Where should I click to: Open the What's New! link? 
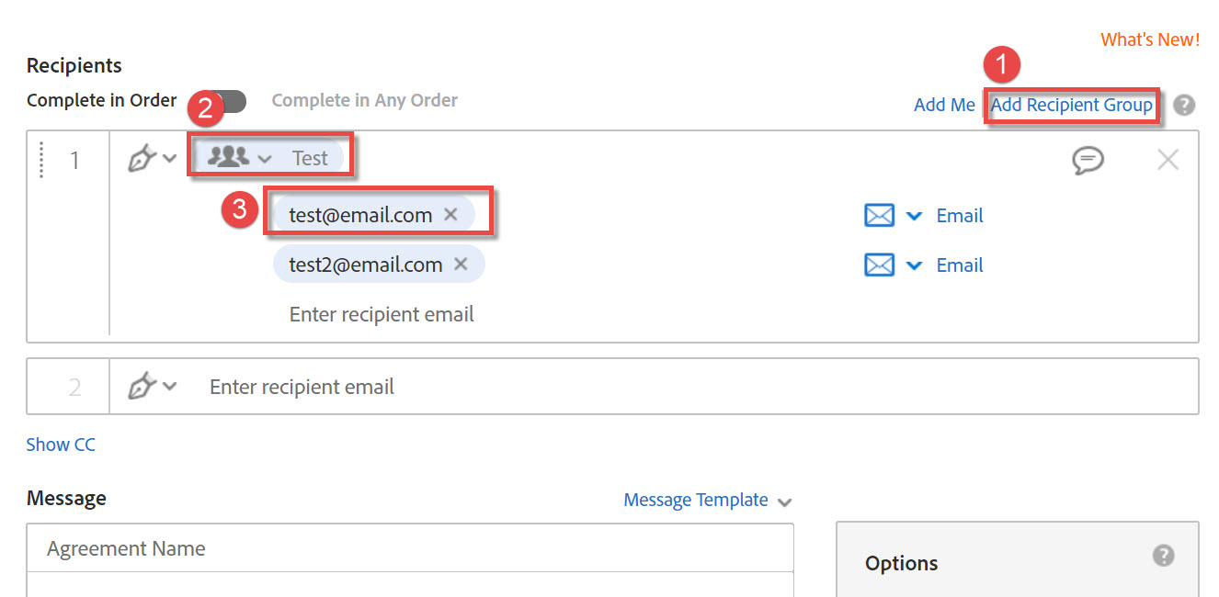[1149, 39]
